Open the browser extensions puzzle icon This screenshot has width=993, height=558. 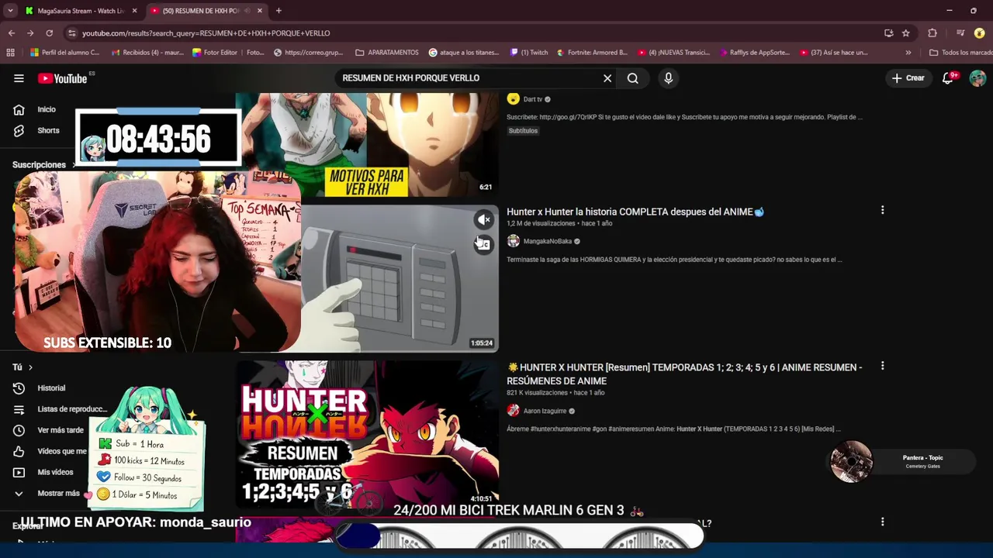tap(932, 33)
